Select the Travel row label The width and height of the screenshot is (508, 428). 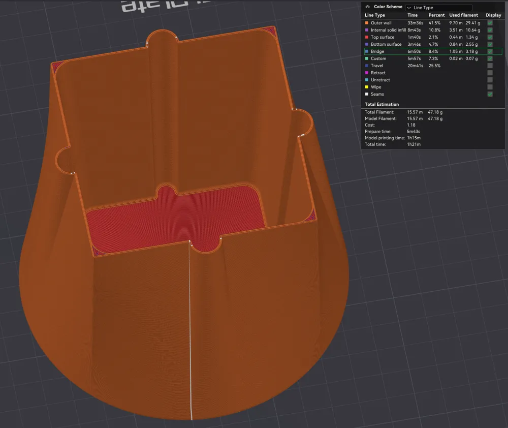click(377, 66)
